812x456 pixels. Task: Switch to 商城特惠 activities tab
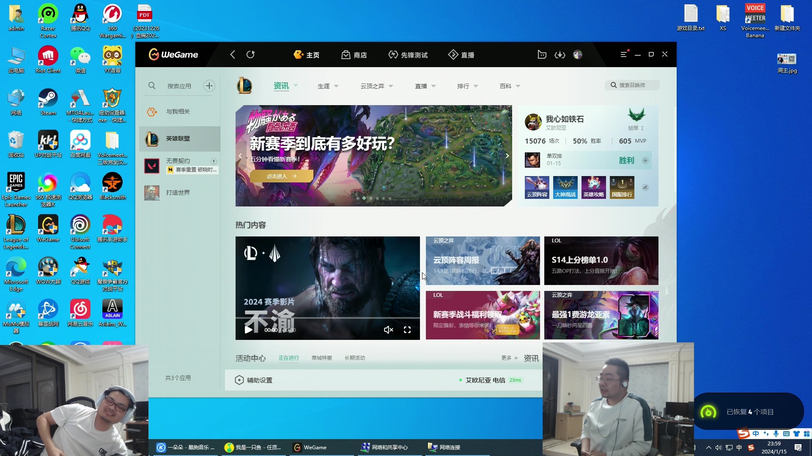click(322, 358)
